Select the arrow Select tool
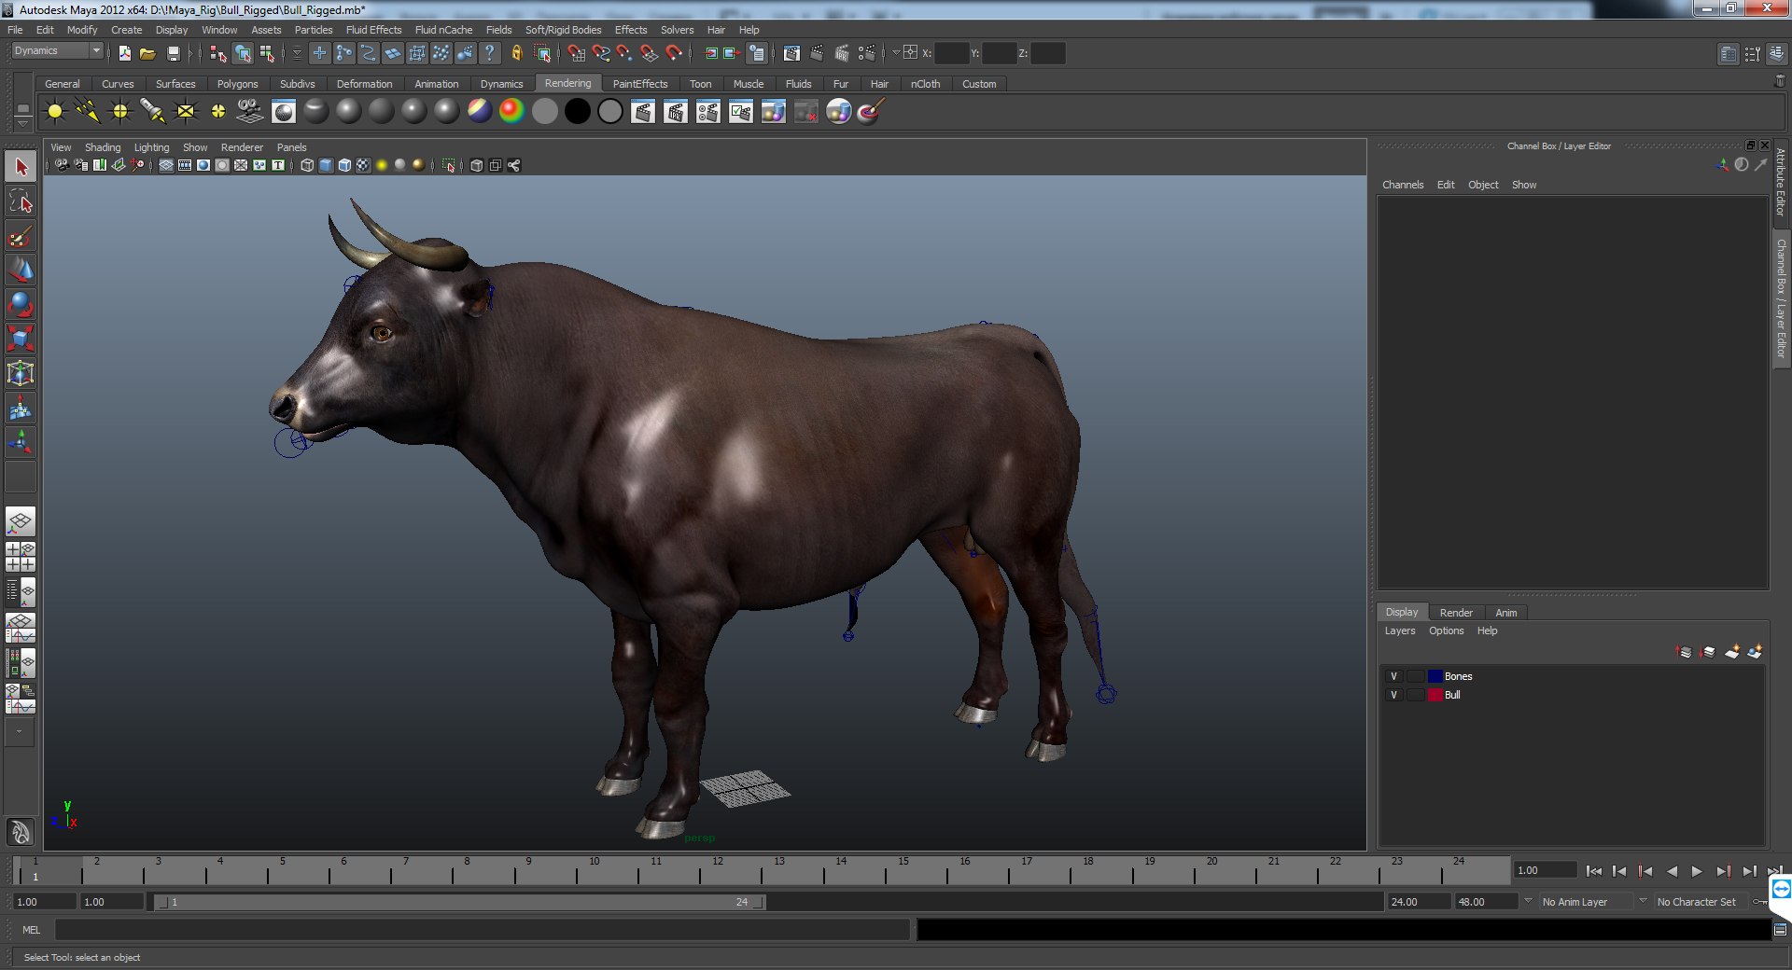Viewport: 1792px width, 970px height. tap(21, 167)
